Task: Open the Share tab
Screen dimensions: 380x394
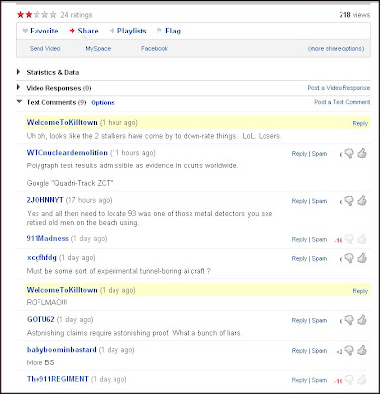Action: point(84,31)
